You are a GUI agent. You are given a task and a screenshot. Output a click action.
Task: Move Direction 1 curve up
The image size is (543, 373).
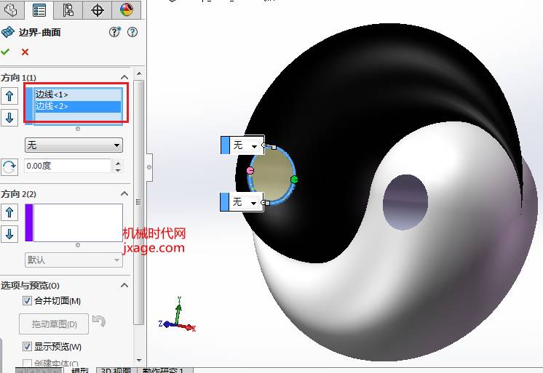tap(9, 96)
